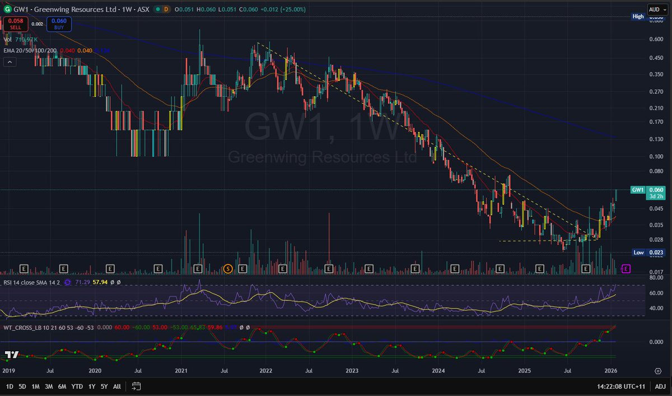The height and width of the screenshot is (396, 672).
Task: Select the 5Y date range
Action: click(105, 386)
